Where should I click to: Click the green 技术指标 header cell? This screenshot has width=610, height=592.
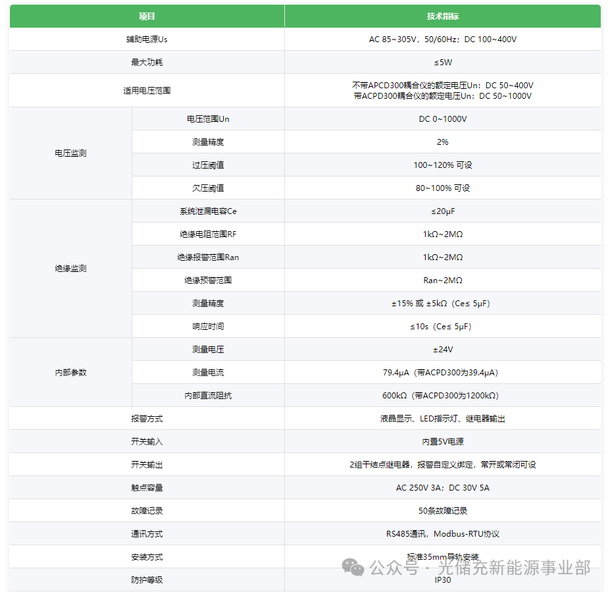click(x=443, y=16)
